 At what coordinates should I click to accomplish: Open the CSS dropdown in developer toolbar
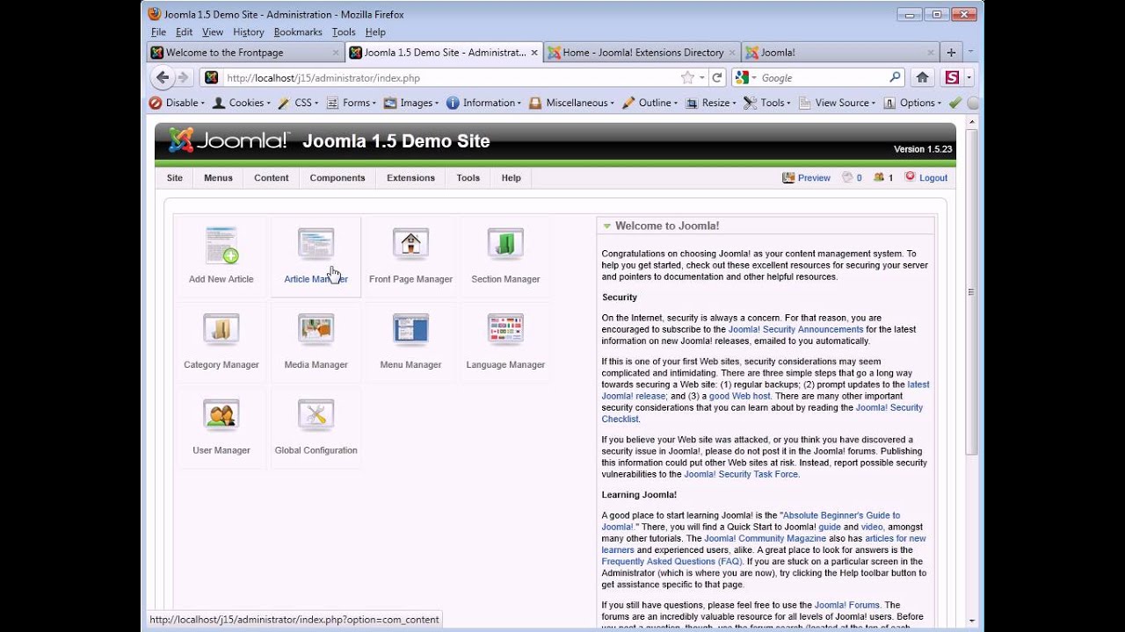[299, 103]
